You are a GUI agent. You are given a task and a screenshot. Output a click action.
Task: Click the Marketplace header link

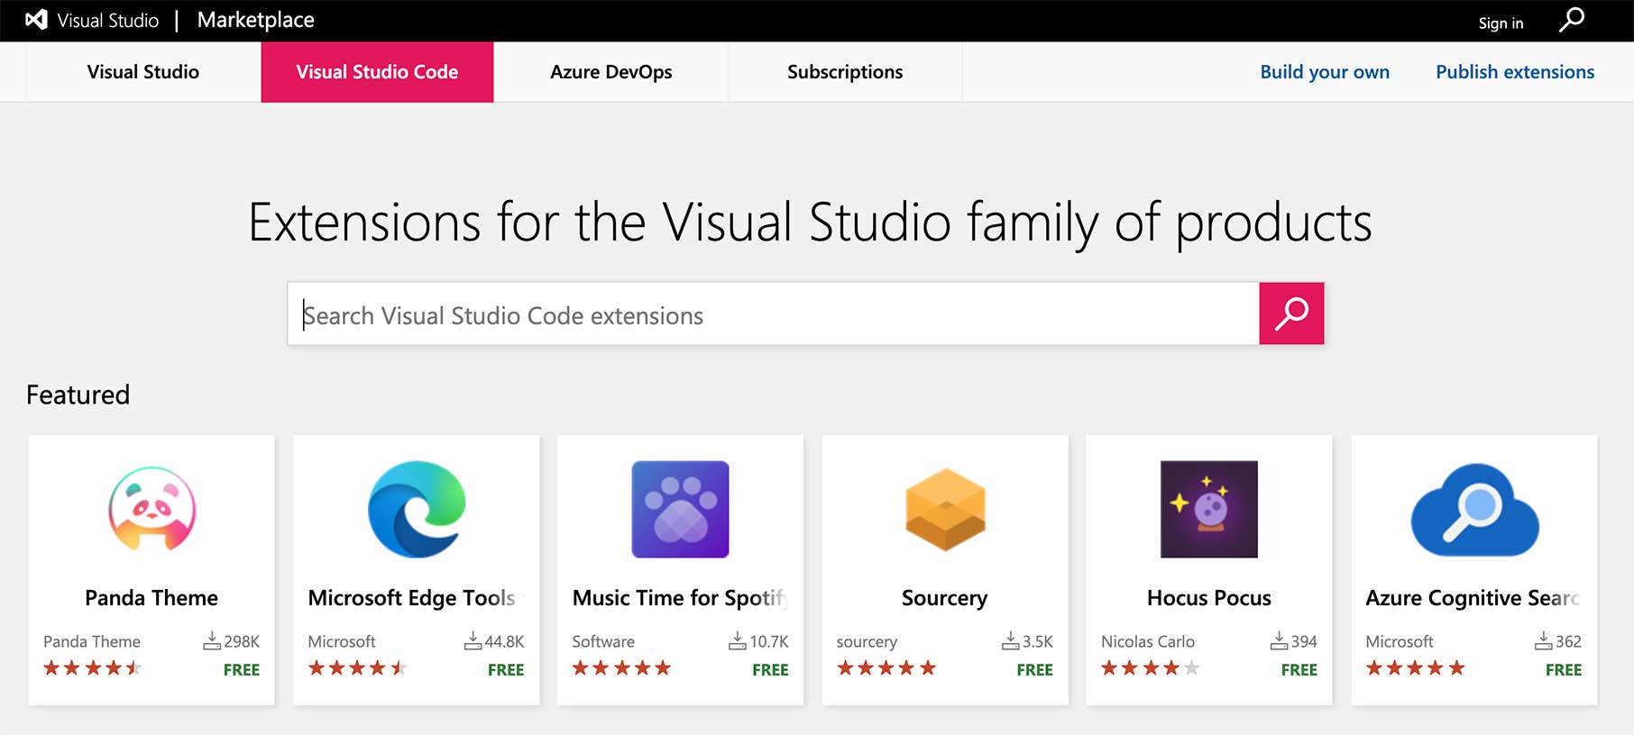pos(256,20)
